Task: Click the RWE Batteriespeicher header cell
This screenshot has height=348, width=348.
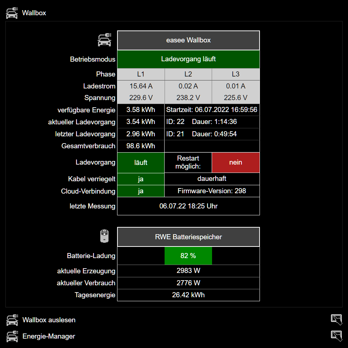Action: click(x=188, y=237)
